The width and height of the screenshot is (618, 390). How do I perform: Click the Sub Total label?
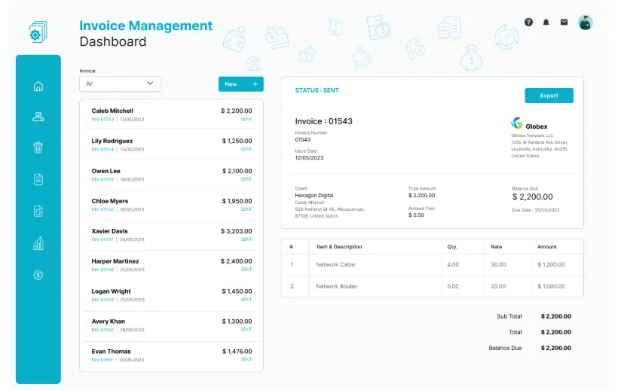coord(509,316)
